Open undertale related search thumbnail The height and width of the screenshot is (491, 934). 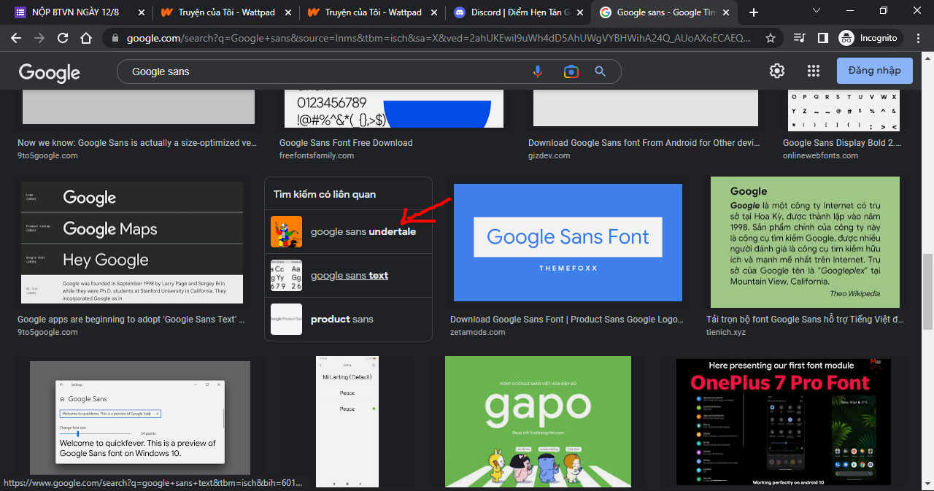point(286,231)
